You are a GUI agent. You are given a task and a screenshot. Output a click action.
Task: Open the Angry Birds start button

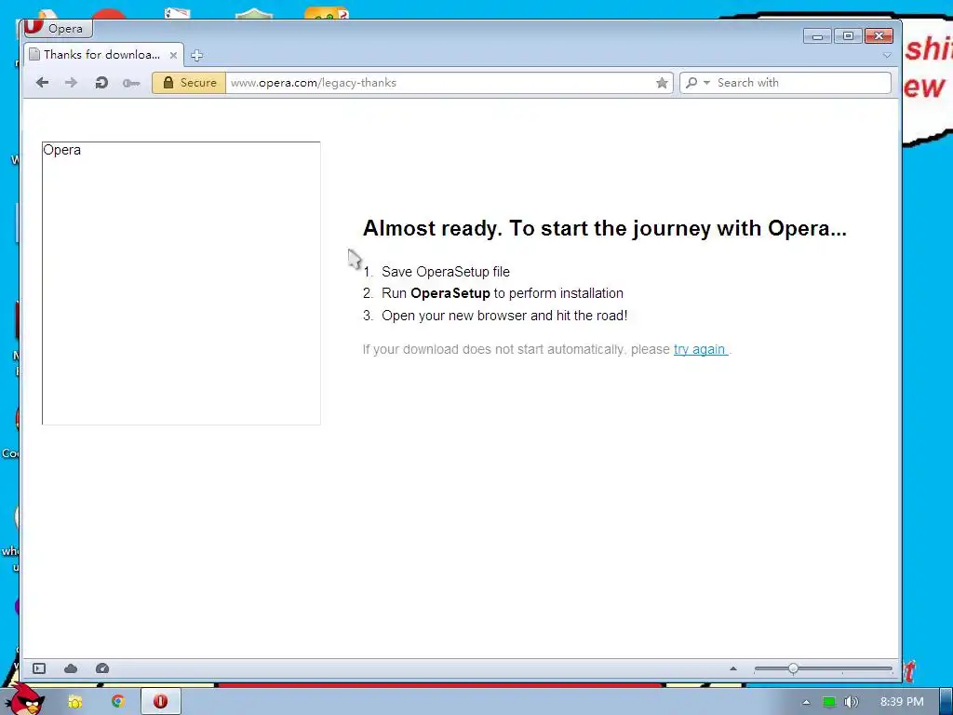click(24, 699)
